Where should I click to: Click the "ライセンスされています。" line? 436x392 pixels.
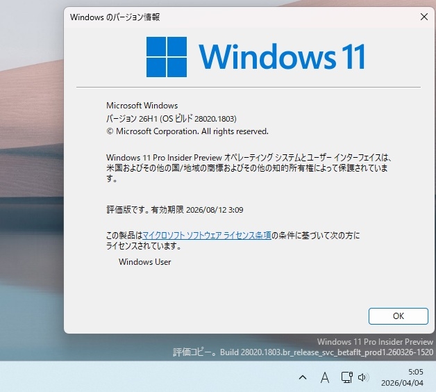click(144, 246)
